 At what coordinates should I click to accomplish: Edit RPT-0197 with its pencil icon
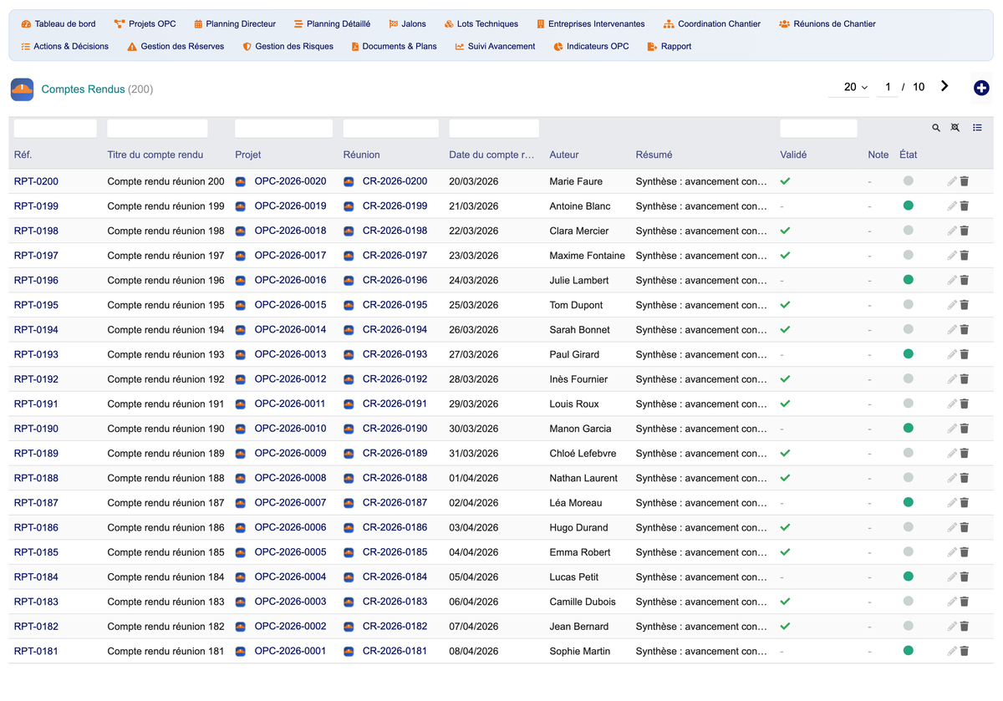point(952,256)
